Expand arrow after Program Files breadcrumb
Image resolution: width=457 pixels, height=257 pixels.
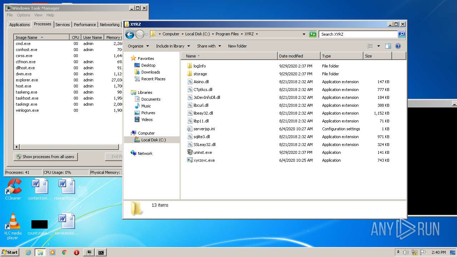(242, 34)
